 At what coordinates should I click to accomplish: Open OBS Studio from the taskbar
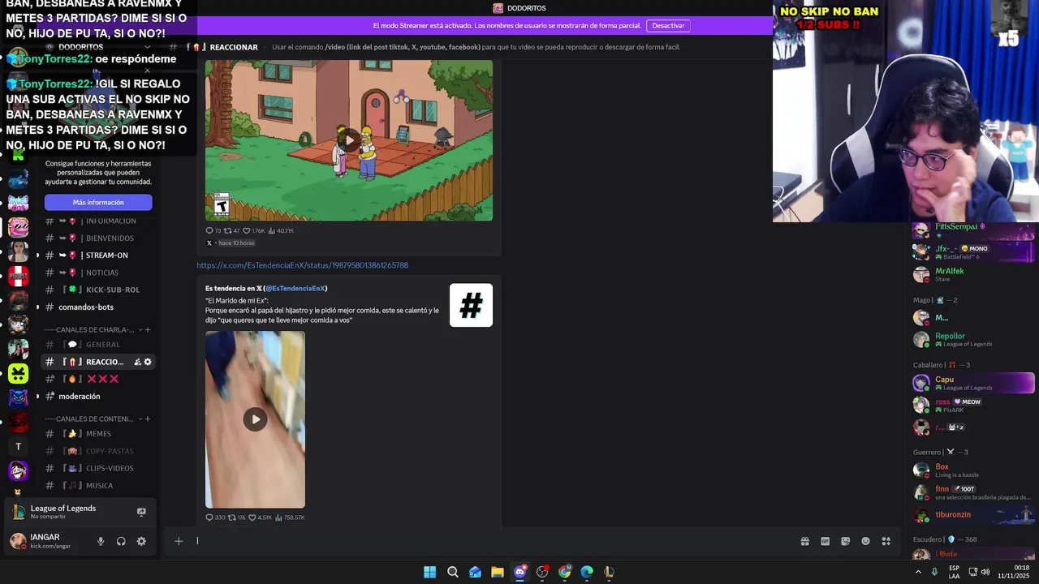542,572
